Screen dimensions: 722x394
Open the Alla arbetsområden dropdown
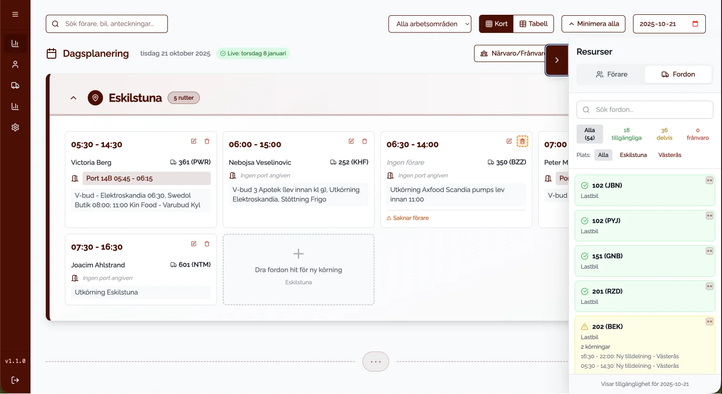tap(430, 24)
